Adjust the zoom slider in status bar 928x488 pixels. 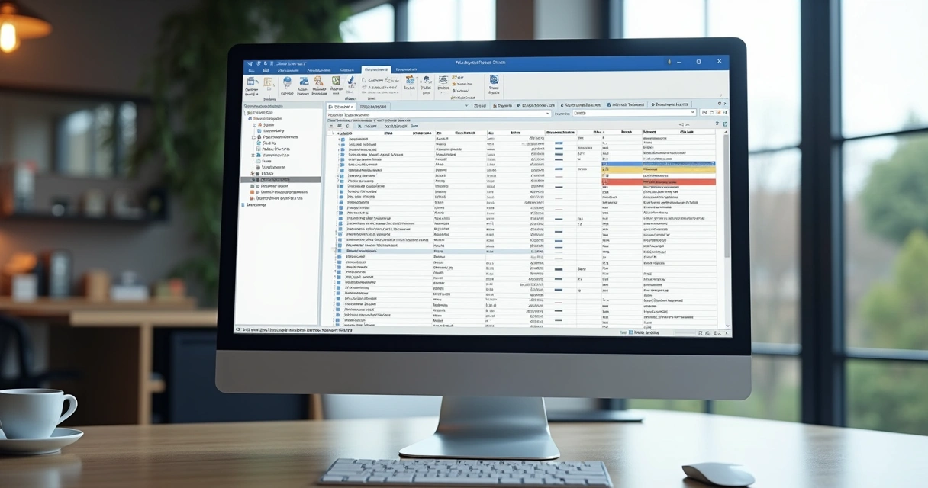[x=685, y=332]
